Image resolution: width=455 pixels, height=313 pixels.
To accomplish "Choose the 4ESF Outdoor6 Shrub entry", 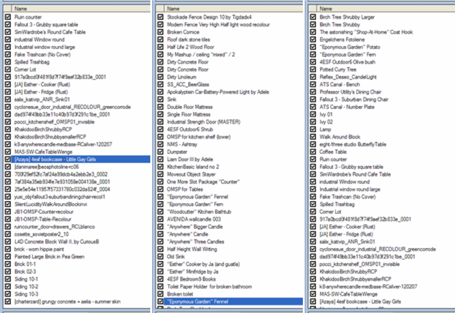I will 190,129.
